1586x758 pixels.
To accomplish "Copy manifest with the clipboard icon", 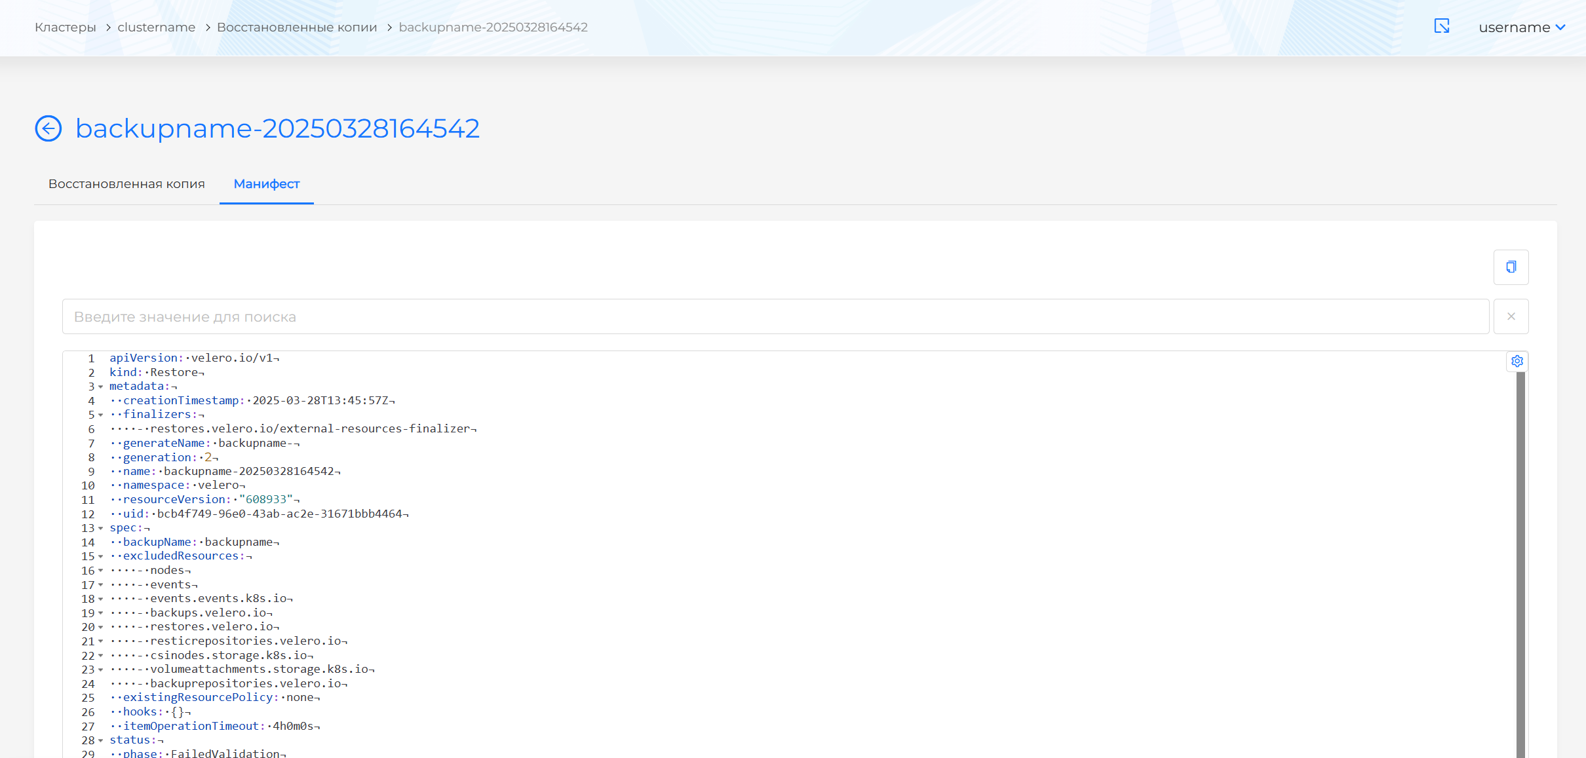I will 1511,267.
